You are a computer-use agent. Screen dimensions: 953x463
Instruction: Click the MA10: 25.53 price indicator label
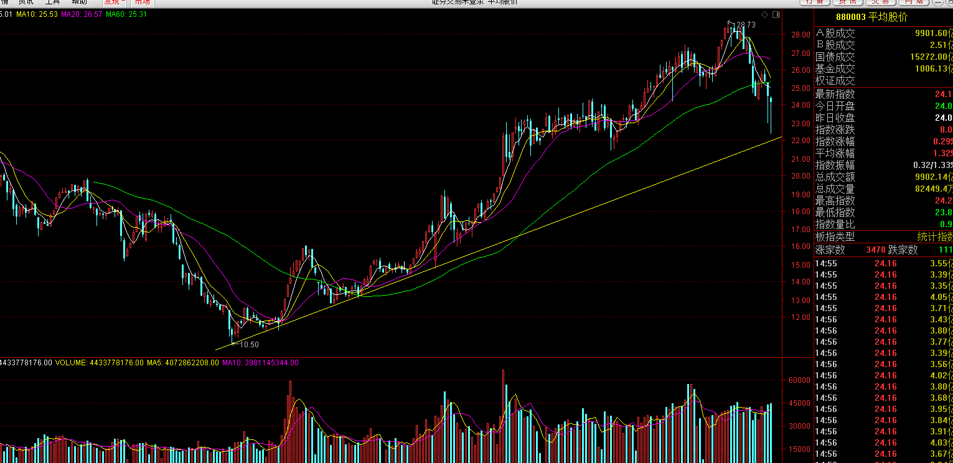37,14
